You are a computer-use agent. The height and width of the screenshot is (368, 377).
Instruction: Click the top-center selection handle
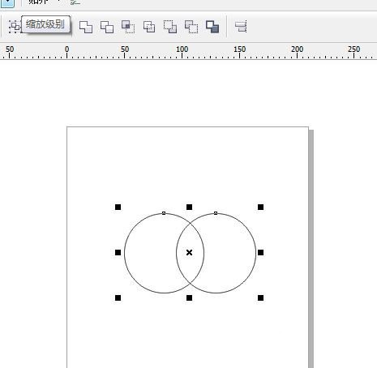(189, 208)
